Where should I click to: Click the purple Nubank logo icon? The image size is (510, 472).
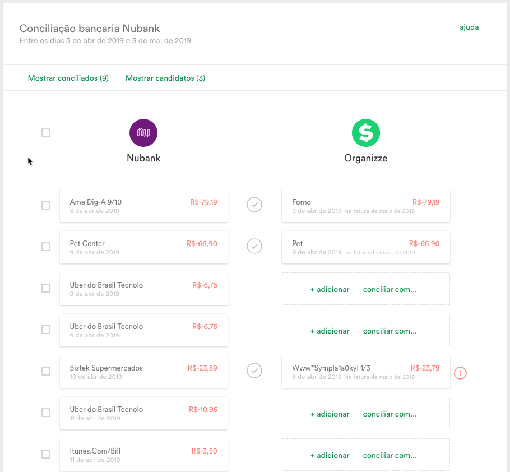[x=143, y=133]
